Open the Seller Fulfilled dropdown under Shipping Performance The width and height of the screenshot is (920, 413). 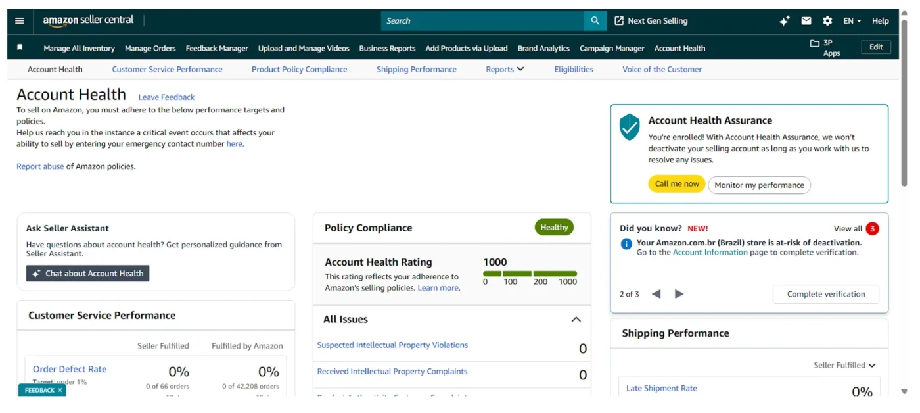tap(845, 365)
